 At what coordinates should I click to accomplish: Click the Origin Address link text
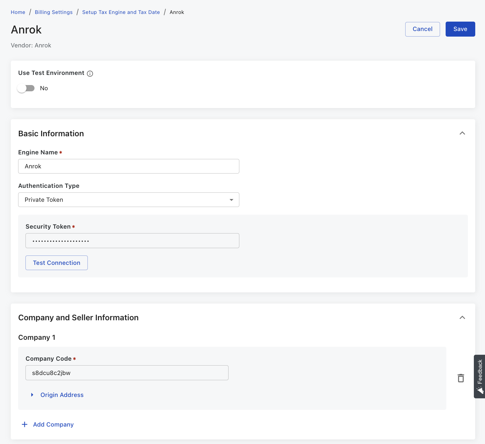pos(62,395)
